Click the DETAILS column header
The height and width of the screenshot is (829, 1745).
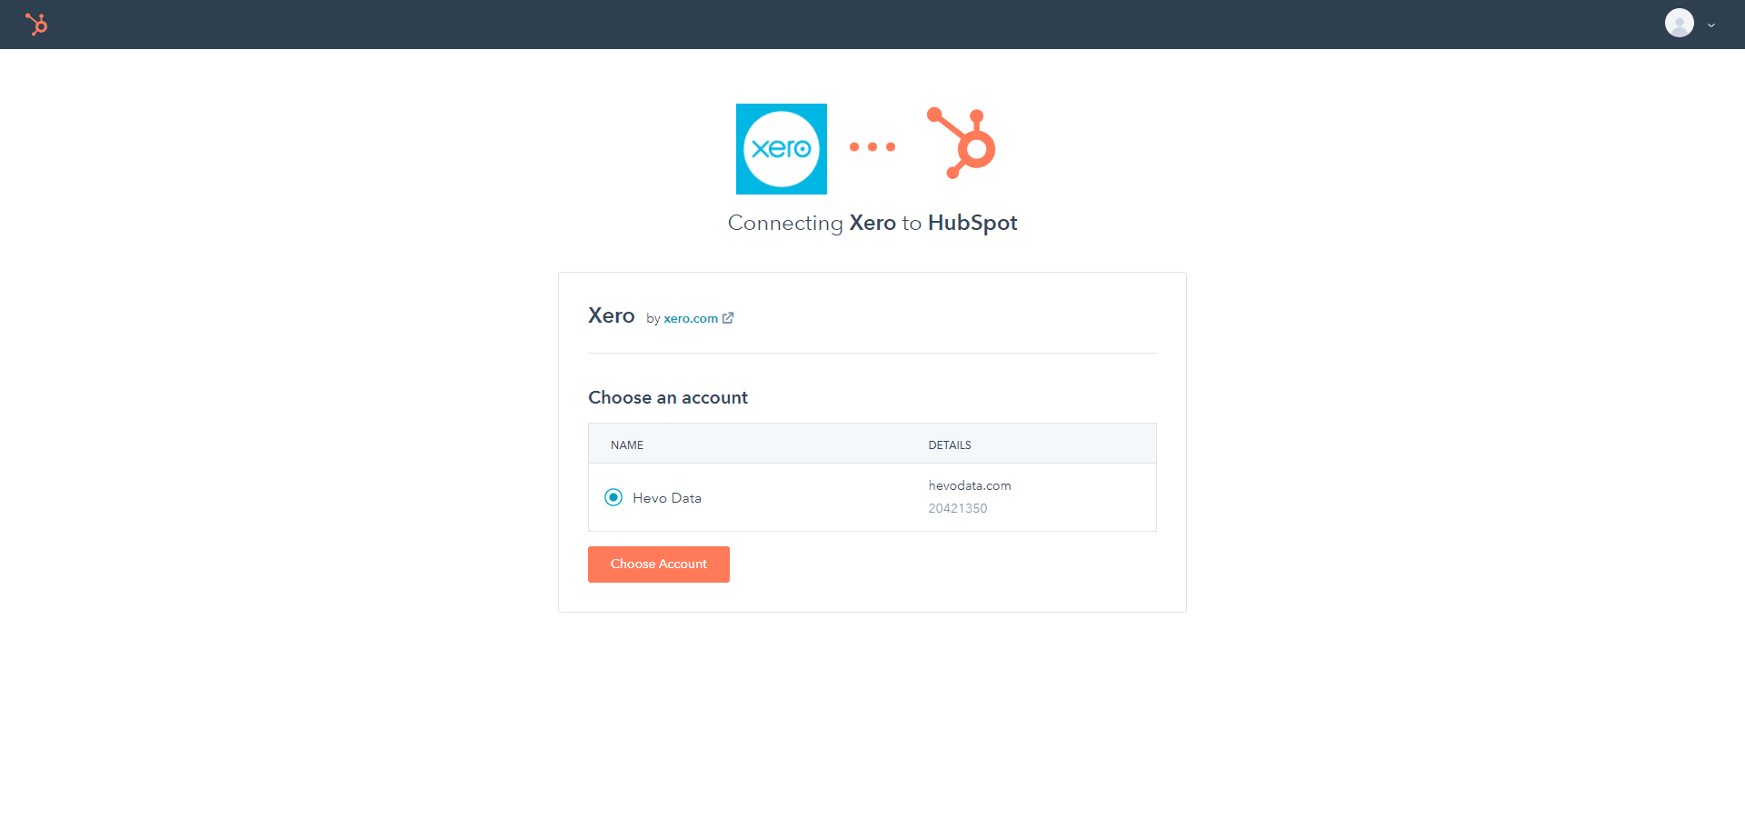click(949, 444)
